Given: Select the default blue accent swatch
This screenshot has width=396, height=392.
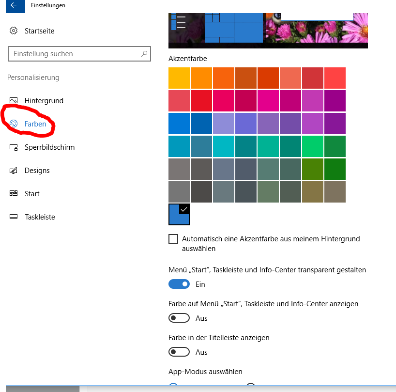Looking at the screenshot, I should coord(179,124).
